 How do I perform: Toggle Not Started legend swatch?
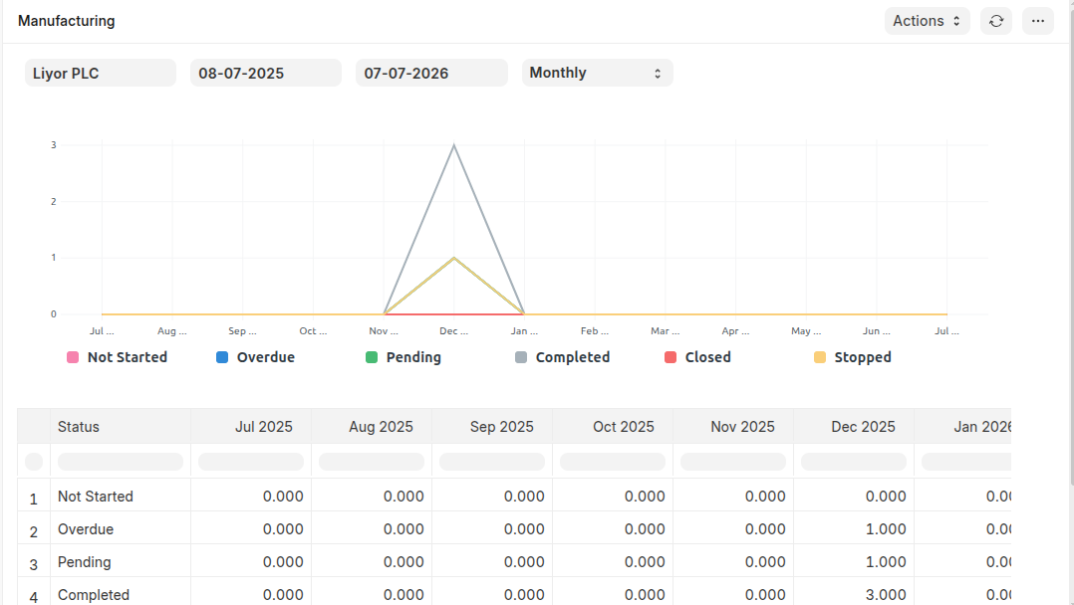click(73, 357)
